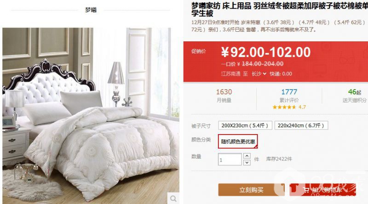The height and width of the screenshot is (204, 368).
Task: Click the 送天猫积分 46 points info
Action: pos(354,96)
